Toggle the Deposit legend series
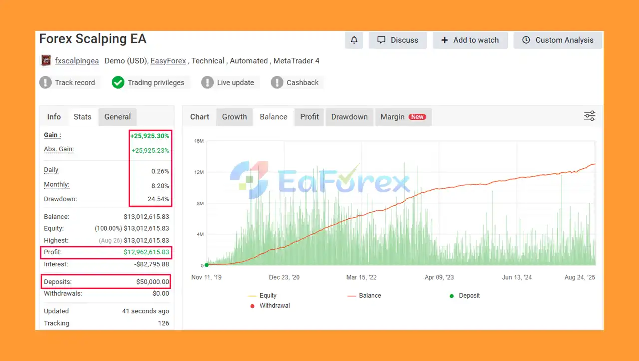This screenshot has height=361, width=639. point(465,296)
